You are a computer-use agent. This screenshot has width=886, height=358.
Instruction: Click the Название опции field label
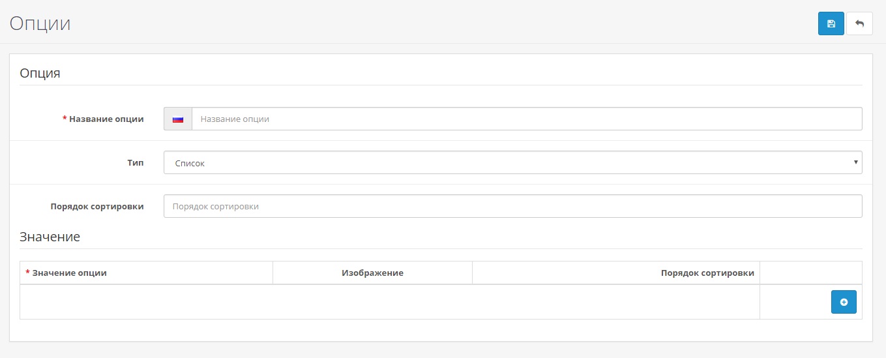click(106, 119)
